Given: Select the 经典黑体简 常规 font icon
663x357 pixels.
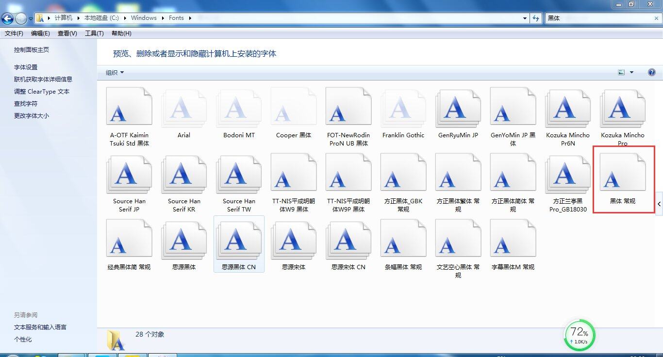Looking at the screenshot, I should click(129, 239).
